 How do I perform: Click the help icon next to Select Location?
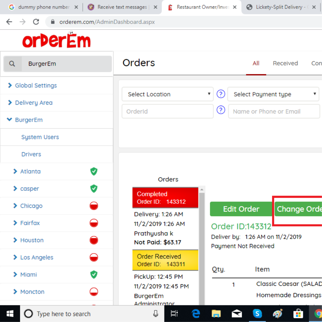coord(221,94)
